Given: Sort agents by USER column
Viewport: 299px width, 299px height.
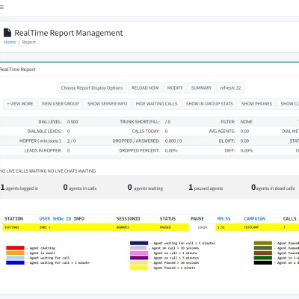Looking at the screenshot, I should (x=45, y=219).
